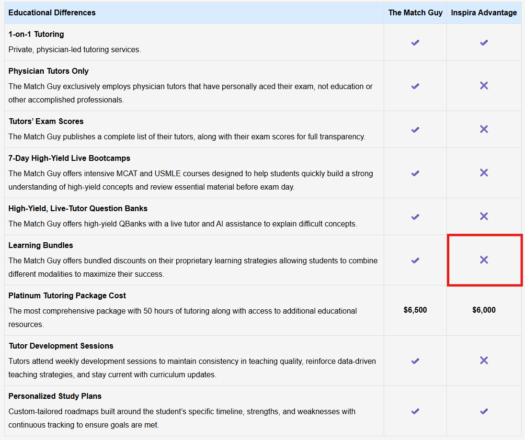
Task: Click the Inspira Advantage column header
Action: [x=484, y=13]
